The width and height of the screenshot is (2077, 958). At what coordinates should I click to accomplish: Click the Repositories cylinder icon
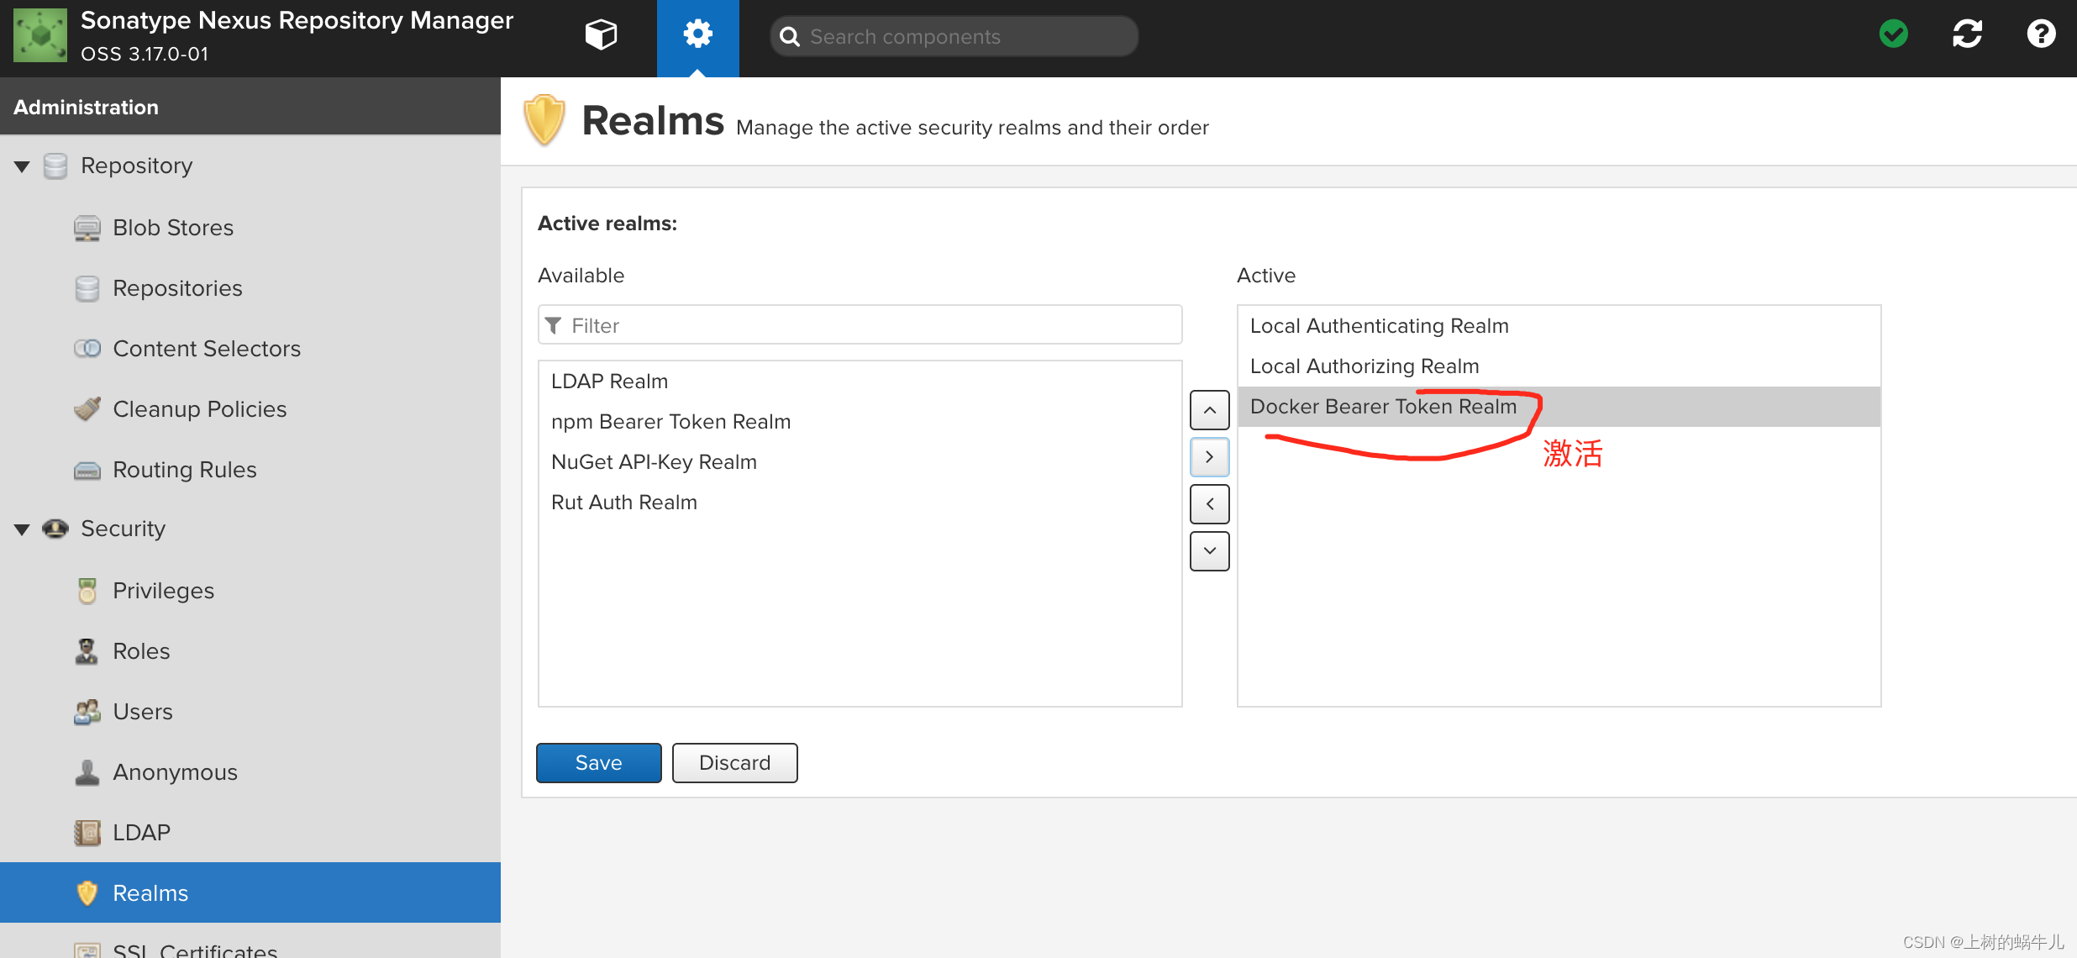click(x=86, y=287)
